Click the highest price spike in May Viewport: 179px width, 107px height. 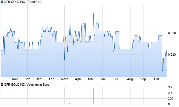[x=93, y=13]
